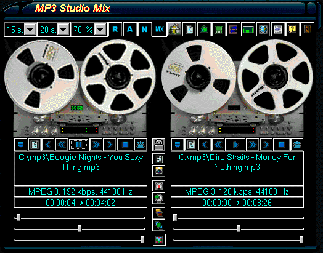
Task: Open the 15 s. dropdown arrow
Action: point(30,30)
